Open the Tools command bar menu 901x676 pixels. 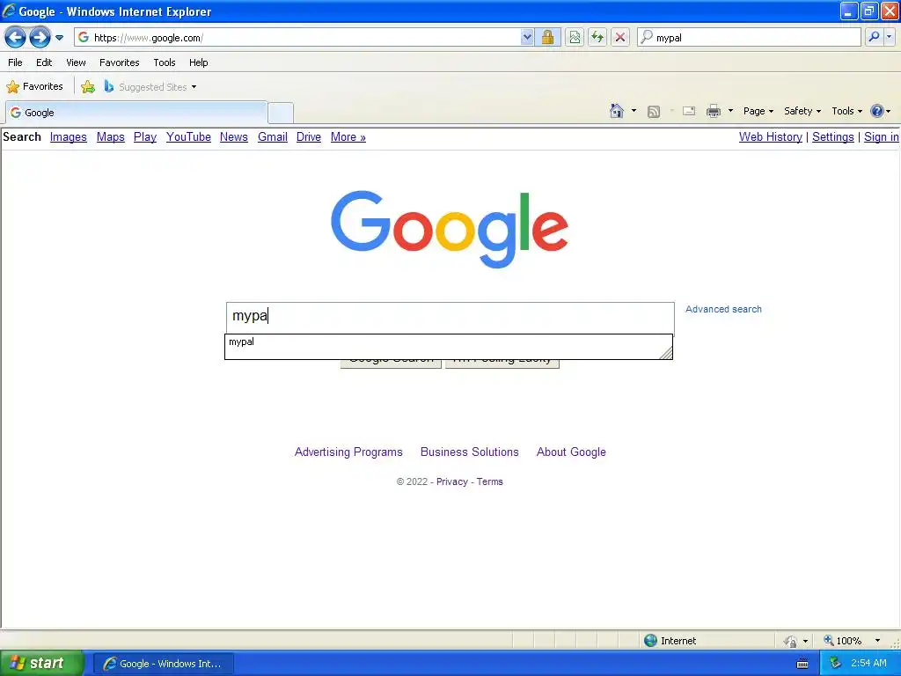[847, 111]
